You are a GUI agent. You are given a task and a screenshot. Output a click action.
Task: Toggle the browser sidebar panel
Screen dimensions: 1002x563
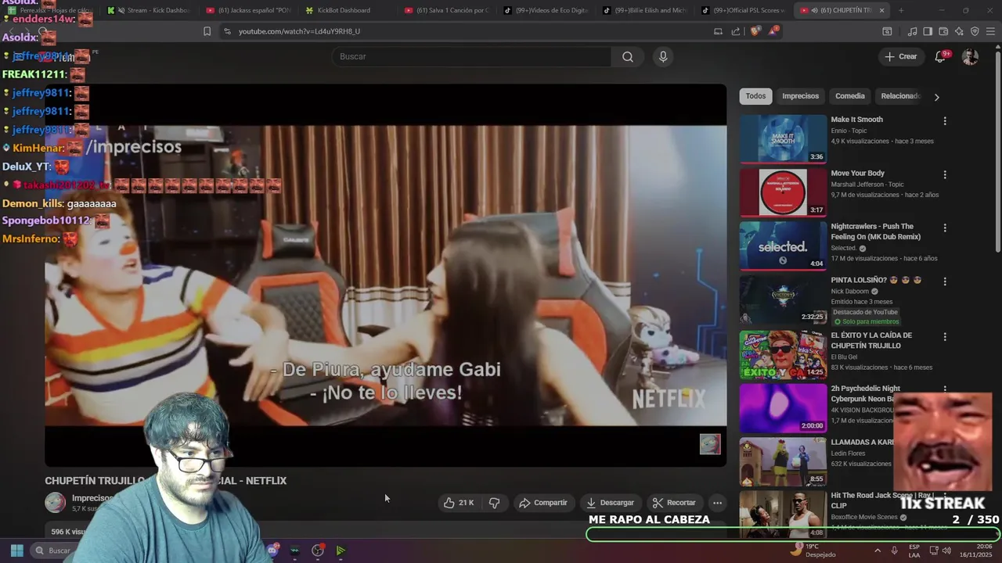[928, 31]
